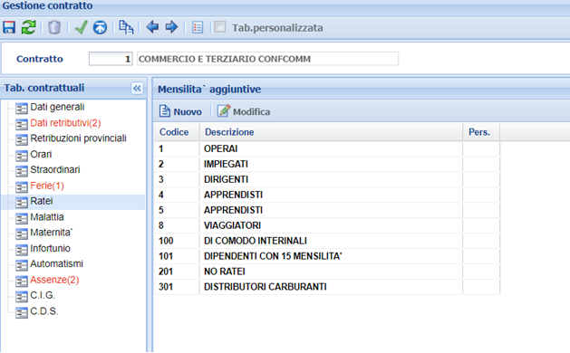Click the icon beside Straordinari
The width and height of the screenshot is (570, 353).
point(22,171)
